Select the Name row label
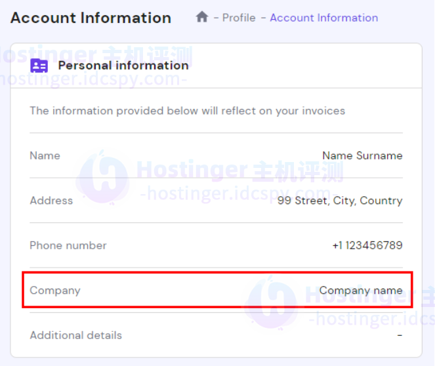Screen dimensions: 435x366 (45, 155)
